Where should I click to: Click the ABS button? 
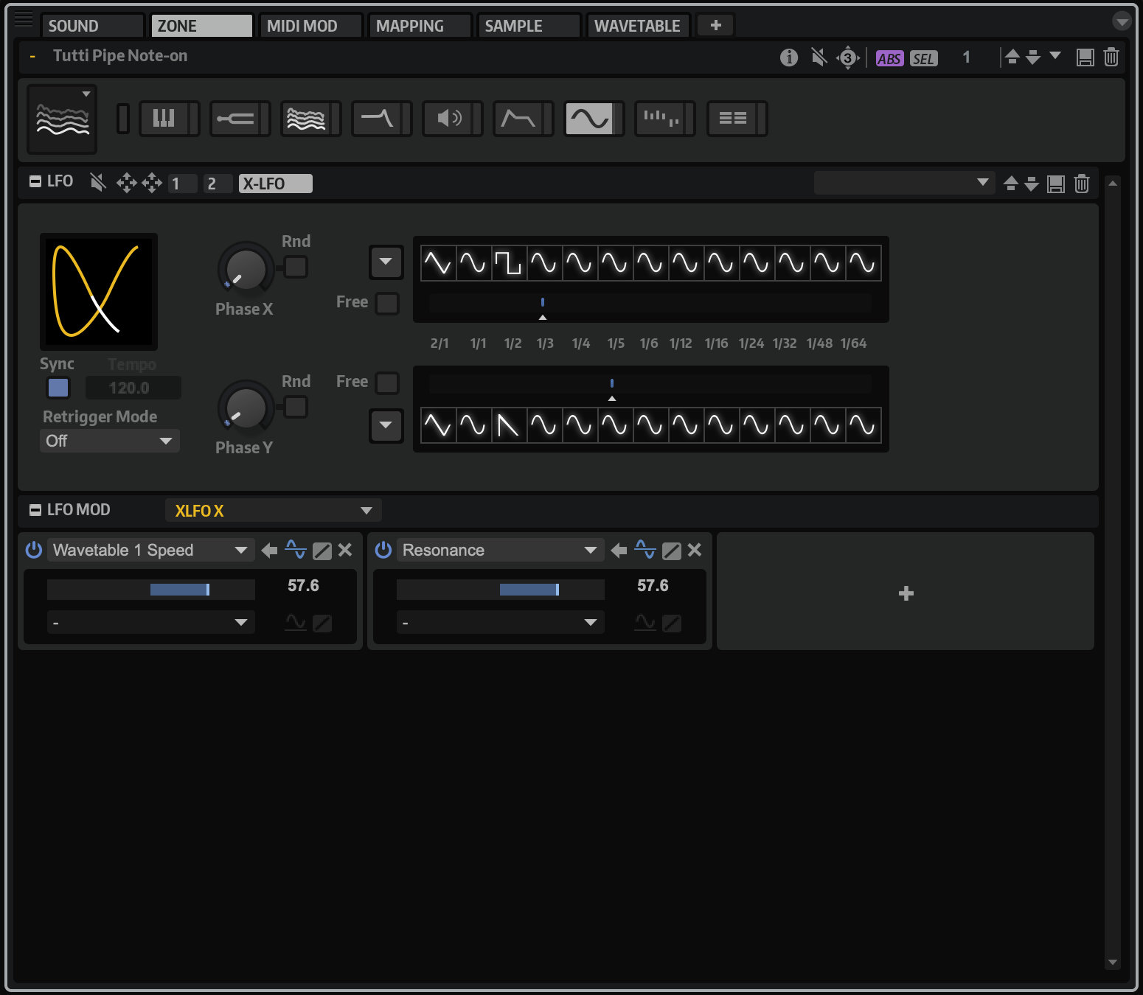coord(889,58)
